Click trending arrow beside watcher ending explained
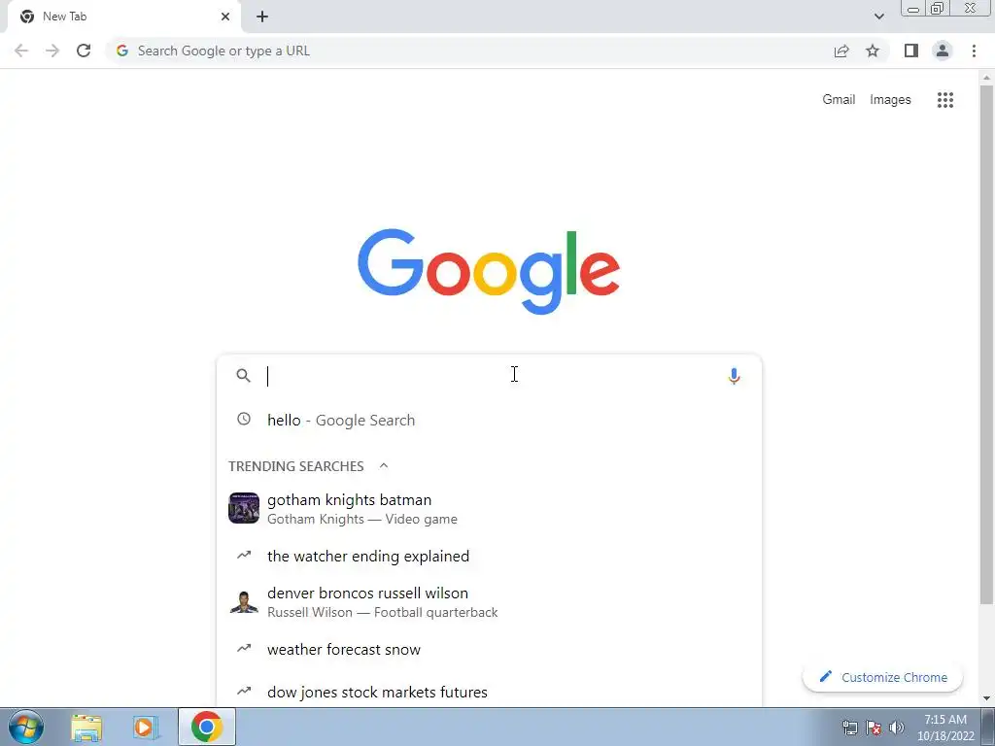This screenshot has height=746, width=995. point(244,555)
